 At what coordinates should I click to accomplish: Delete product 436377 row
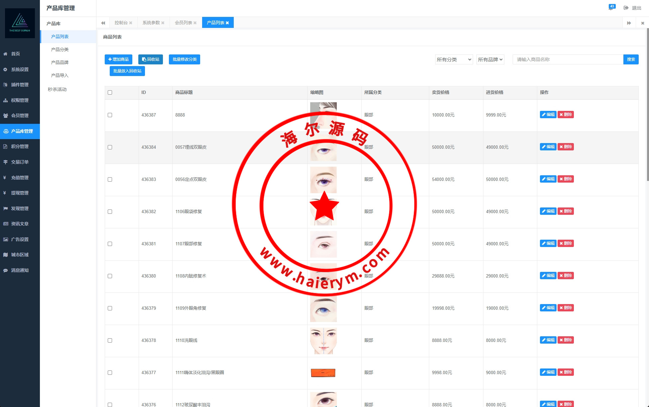566,372
